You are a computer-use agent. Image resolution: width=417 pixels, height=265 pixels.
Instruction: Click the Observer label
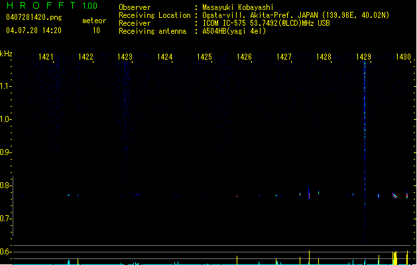click(x=135, y=7)
